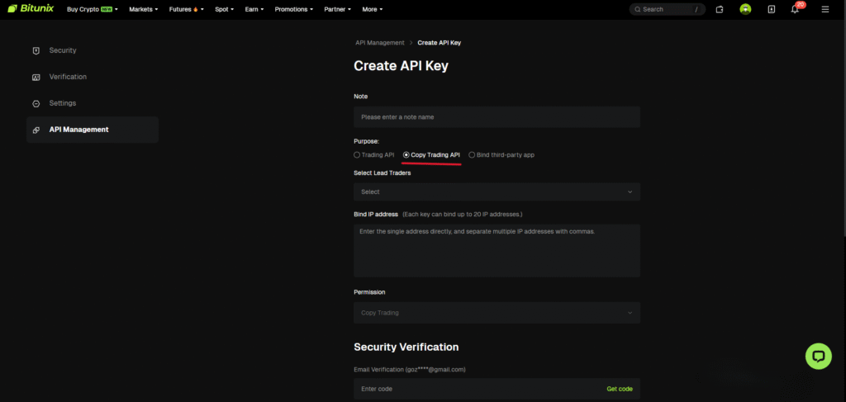
Task: Click the Note name input field
Action: [497, 117]
